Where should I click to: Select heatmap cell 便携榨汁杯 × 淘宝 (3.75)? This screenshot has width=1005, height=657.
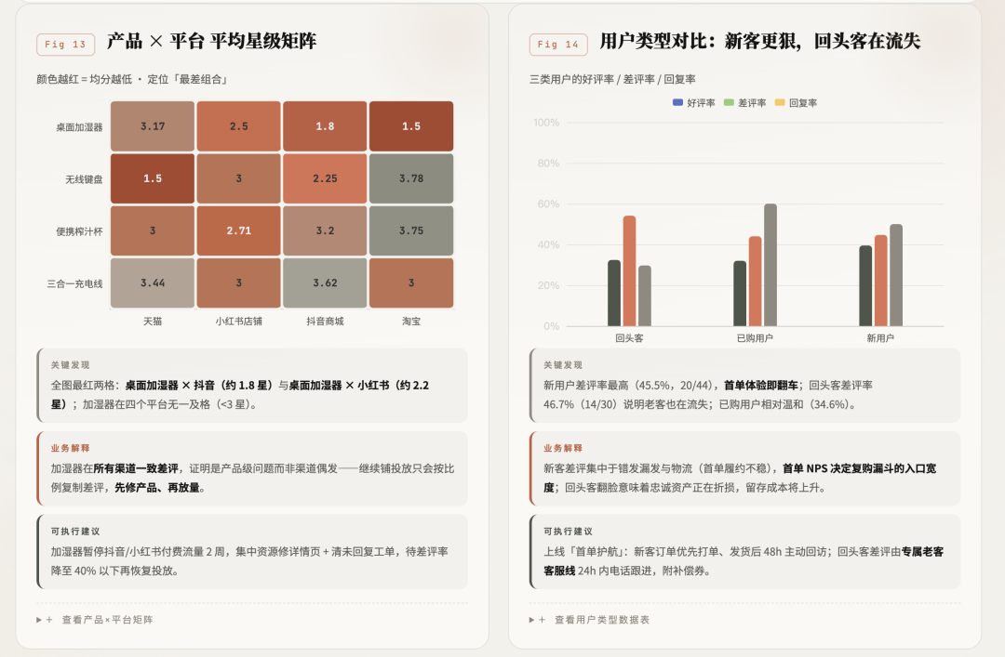[411, 230]
